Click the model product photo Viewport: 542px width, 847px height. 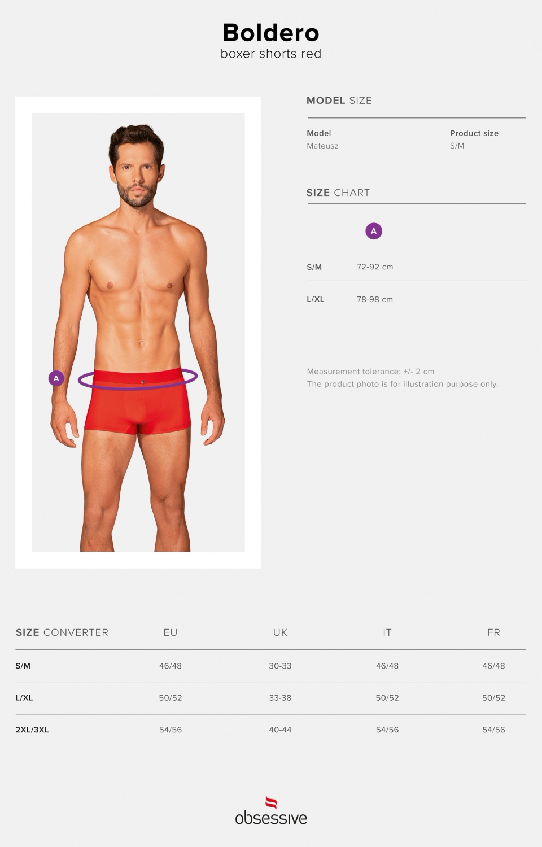click(138, 333)
